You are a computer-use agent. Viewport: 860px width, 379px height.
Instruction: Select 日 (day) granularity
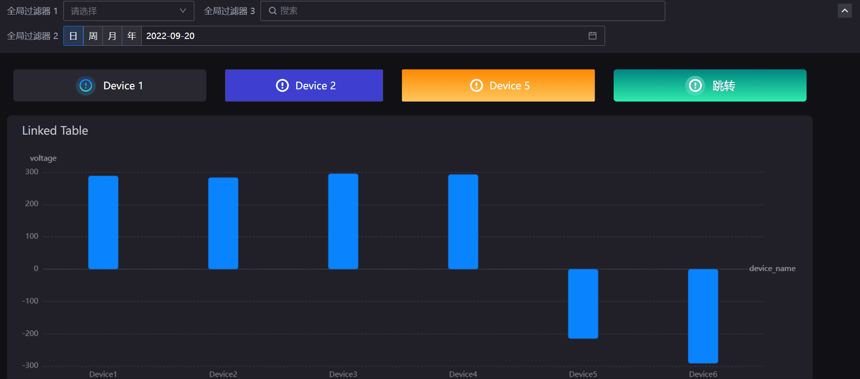73,36
